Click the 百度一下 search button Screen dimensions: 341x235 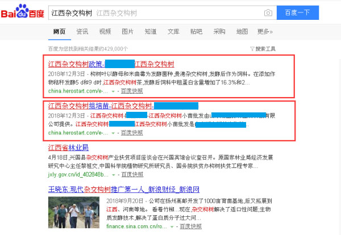(x=298, y=12)
